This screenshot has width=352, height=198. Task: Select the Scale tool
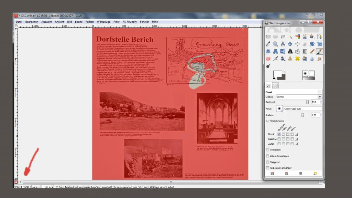(319, 44)
